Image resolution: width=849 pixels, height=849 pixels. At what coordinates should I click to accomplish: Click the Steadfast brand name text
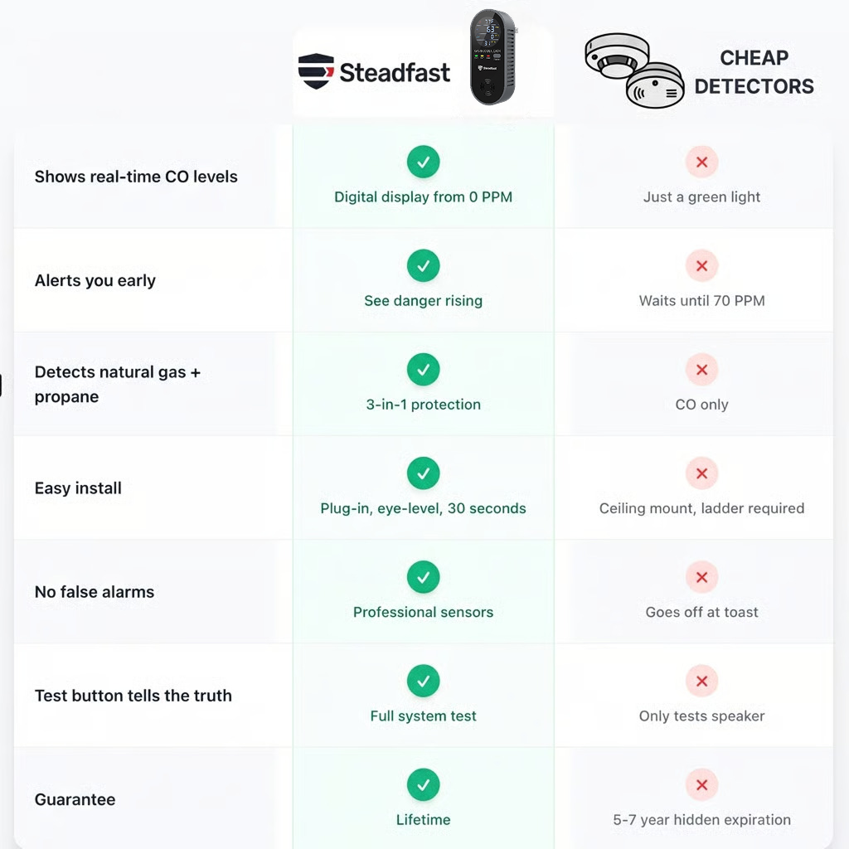click(x=395, y=73)
